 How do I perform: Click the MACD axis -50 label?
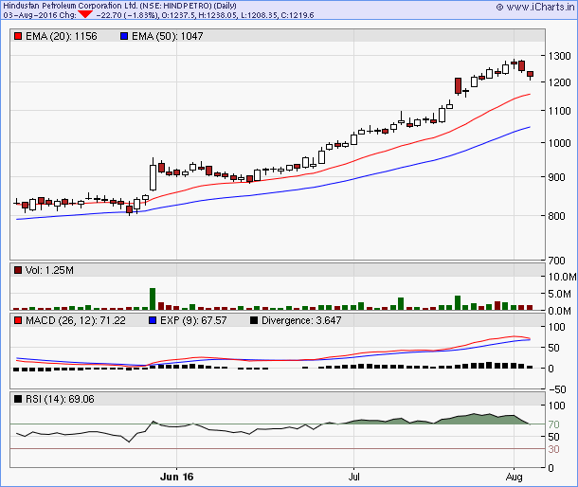tap(557, 389)
